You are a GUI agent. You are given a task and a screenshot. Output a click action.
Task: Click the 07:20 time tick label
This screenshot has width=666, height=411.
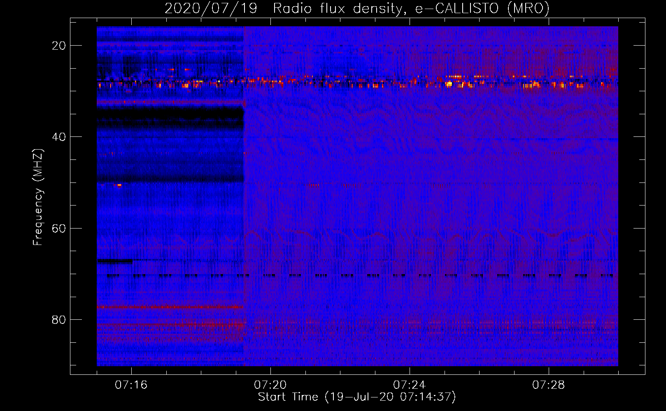coord(270,385)
